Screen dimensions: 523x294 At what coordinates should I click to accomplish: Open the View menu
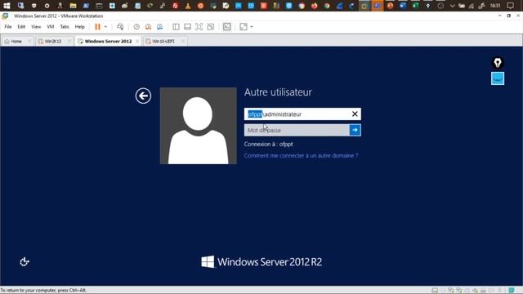(36, 27)
